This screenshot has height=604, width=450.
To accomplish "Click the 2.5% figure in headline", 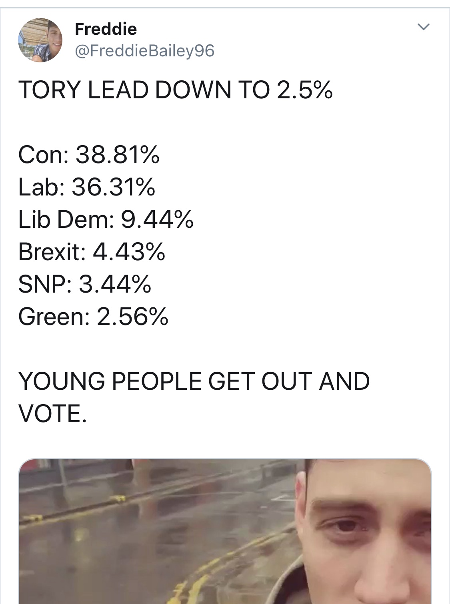I will point(304,90).
